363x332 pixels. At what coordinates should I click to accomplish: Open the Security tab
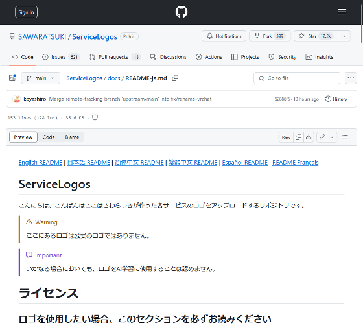282,57
